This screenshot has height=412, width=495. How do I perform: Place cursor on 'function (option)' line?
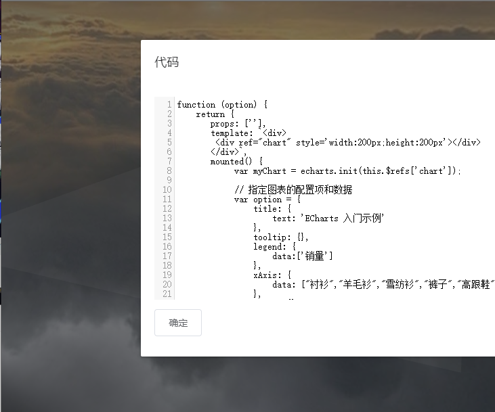point(222,104)
